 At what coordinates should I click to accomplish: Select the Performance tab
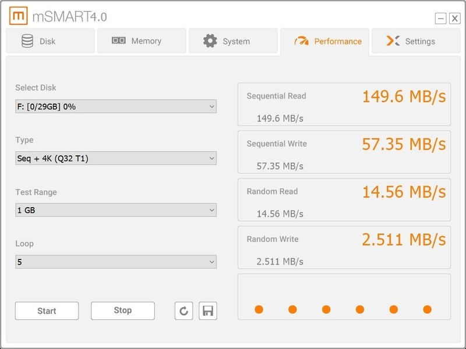point(324,41)
